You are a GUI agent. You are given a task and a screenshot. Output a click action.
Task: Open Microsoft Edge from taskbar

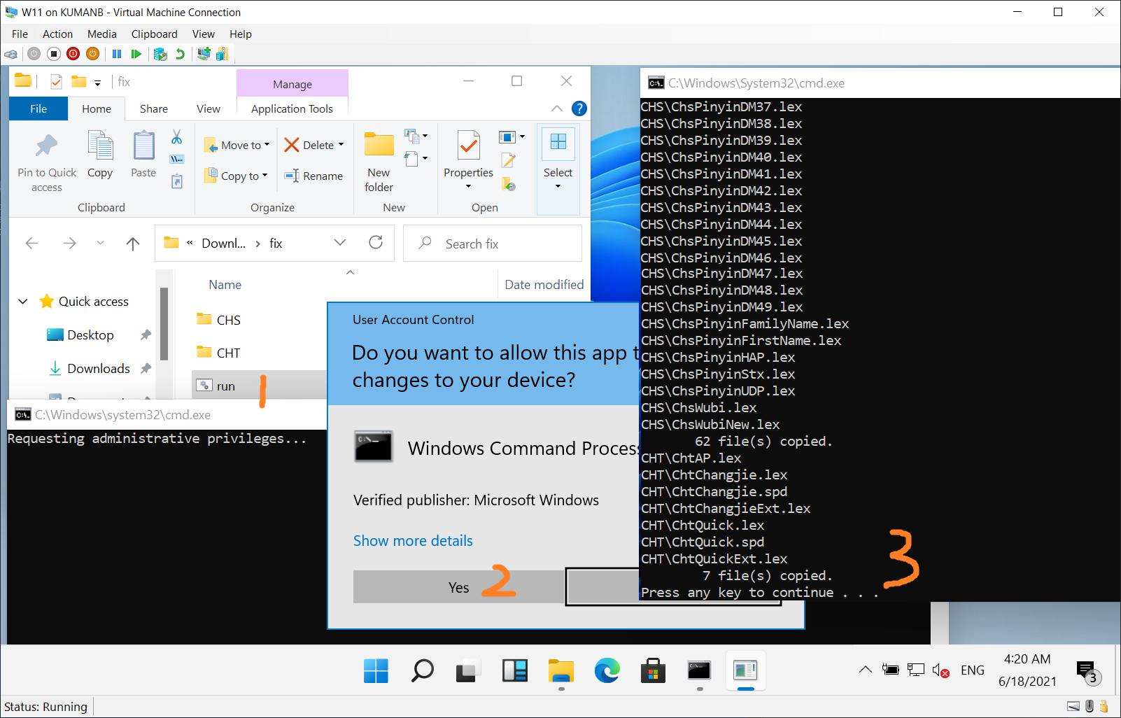coord(607,670)
